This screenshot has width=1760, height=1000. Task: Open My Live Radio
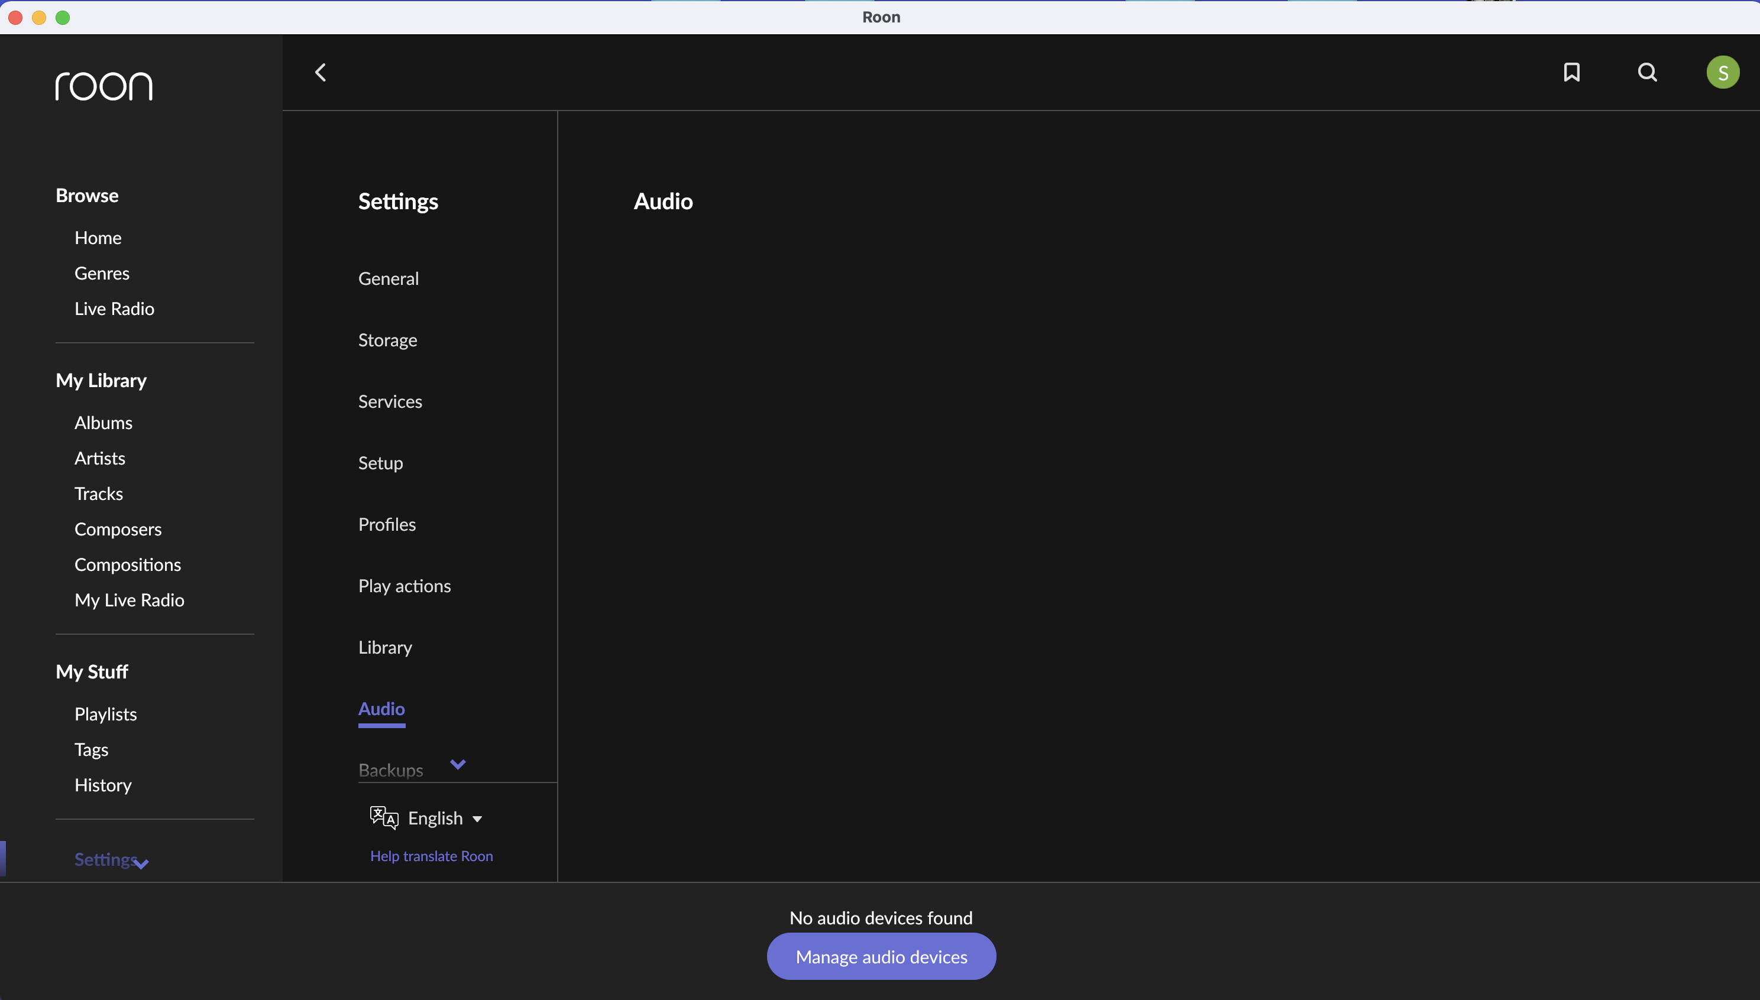click(x=129, y=600)
